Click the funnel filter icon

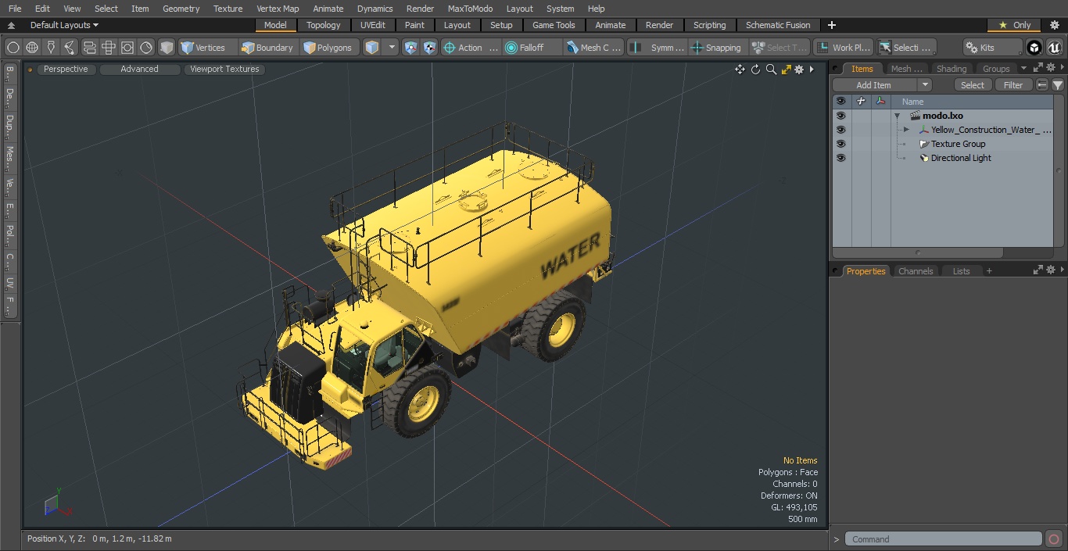point(1057,85)
